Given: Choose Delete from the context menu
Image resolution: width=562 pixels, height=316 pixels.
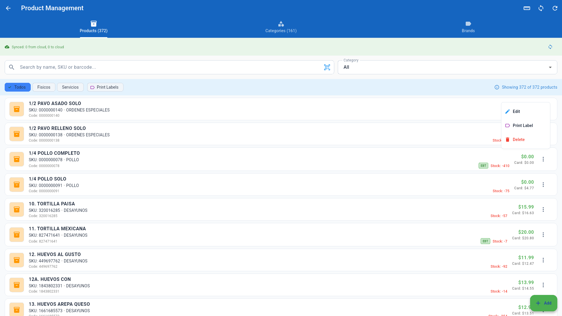Looking at the screenshot, I should coord(526,140).
